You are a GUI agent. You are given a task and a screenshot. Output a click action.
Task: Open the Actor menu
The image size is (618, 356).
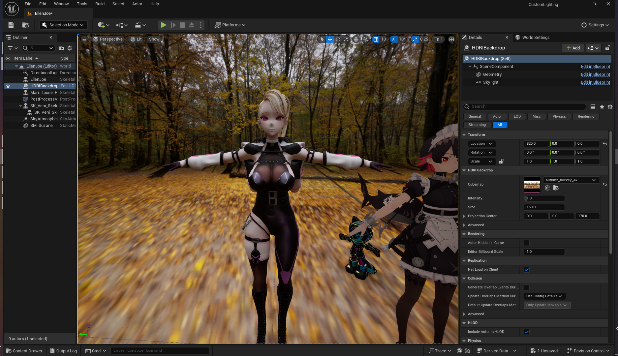[x=137, y=4]
